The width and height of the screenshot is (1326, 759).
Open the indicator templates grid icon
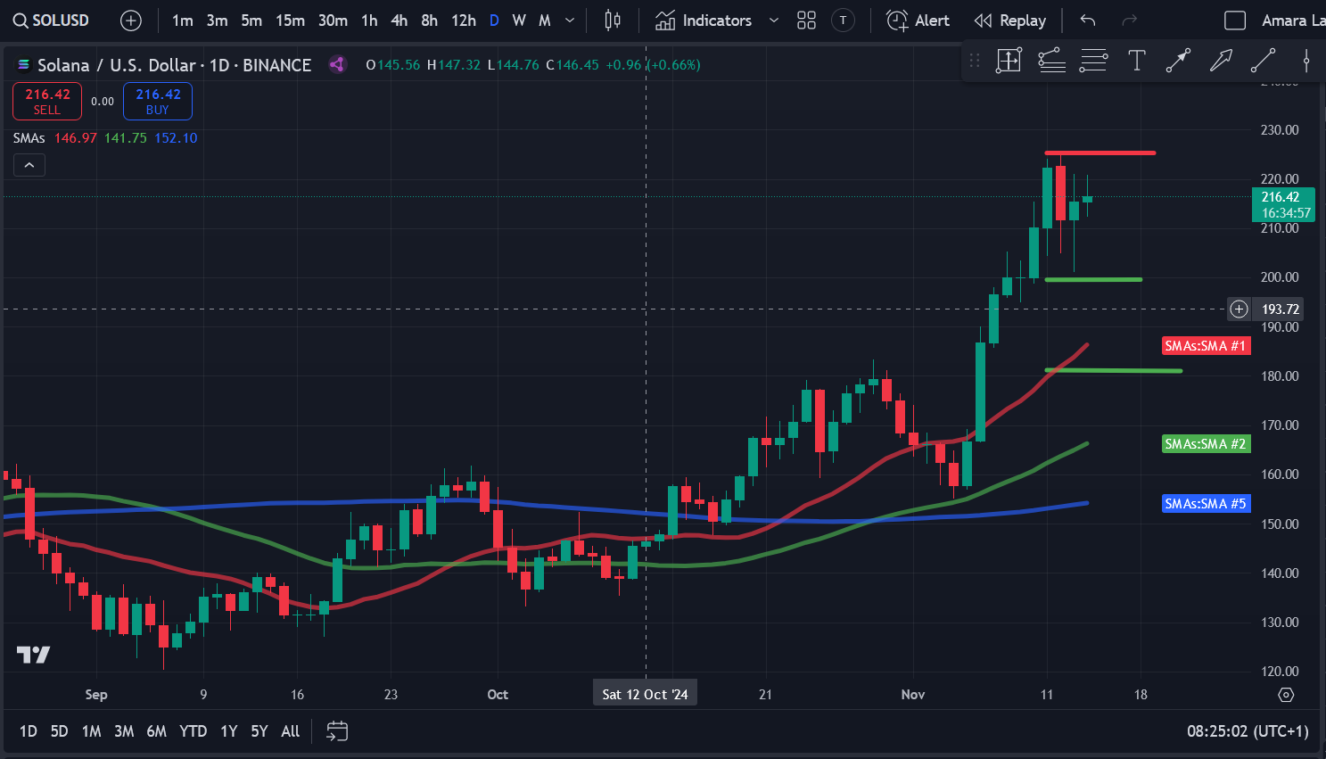tap(806, 21)
